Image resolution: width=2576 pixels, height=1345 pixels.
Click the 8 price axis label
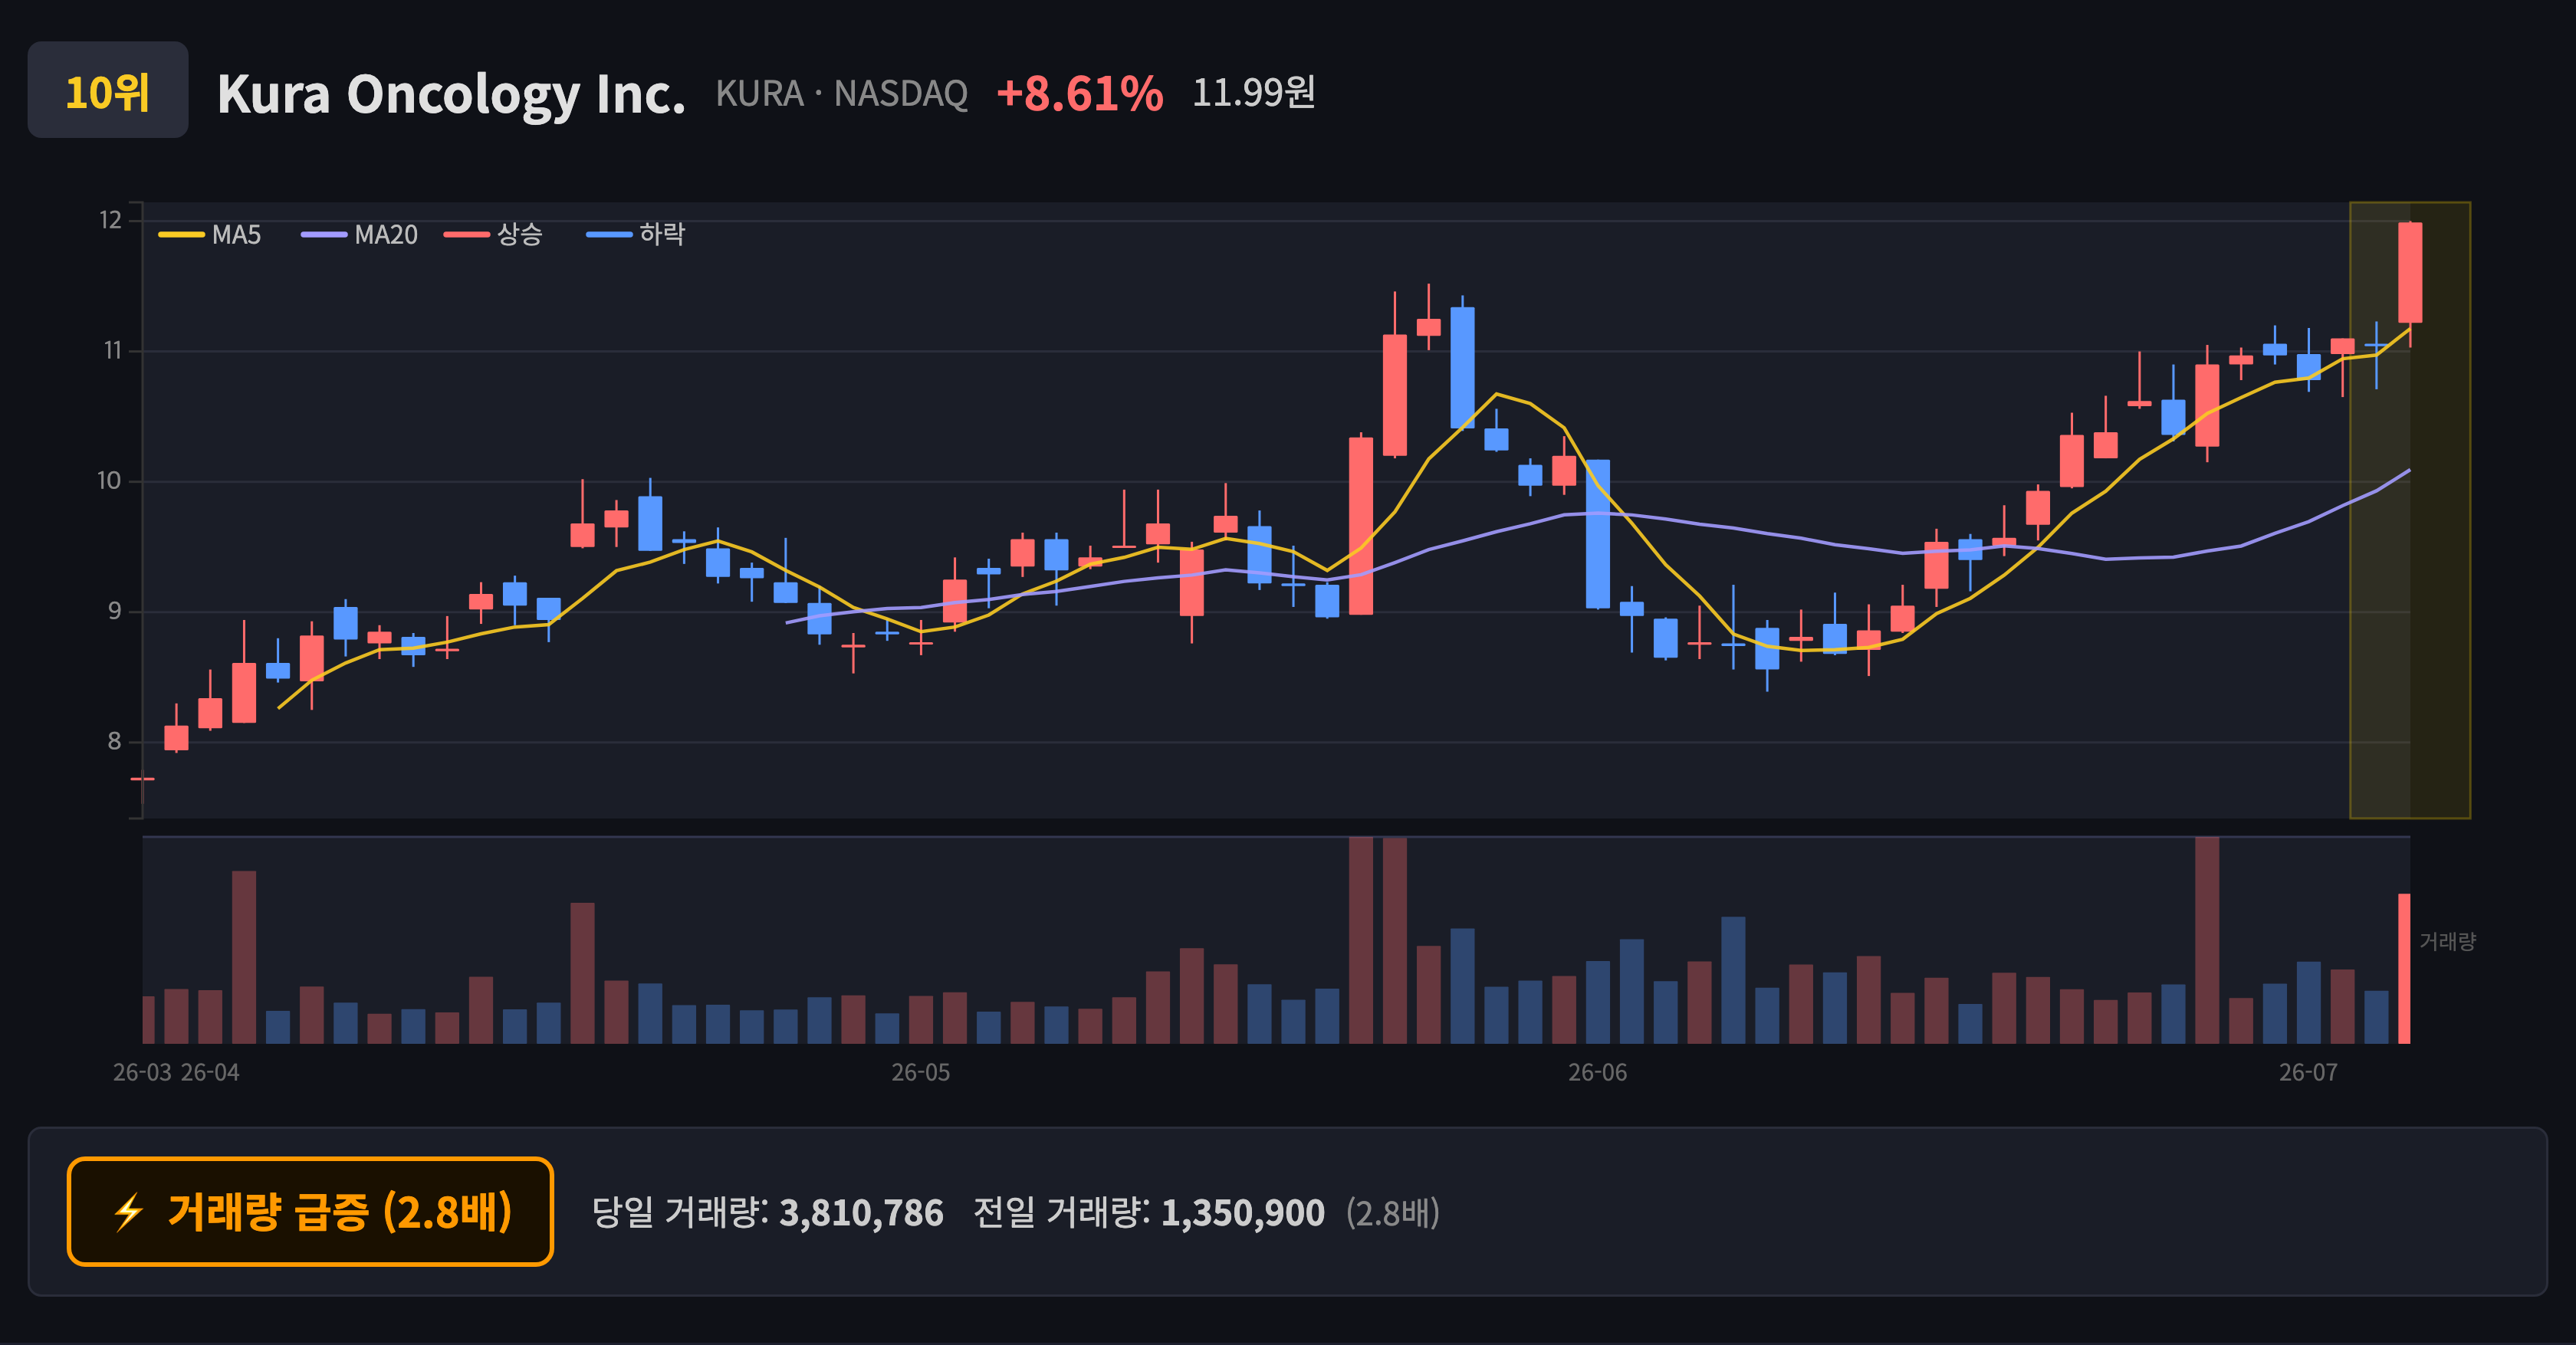pyautogui.click(x=115, y=741)
